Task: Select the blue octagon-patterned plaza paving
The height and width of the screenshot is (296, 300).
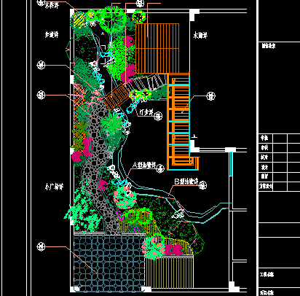Action: [109, 262]
